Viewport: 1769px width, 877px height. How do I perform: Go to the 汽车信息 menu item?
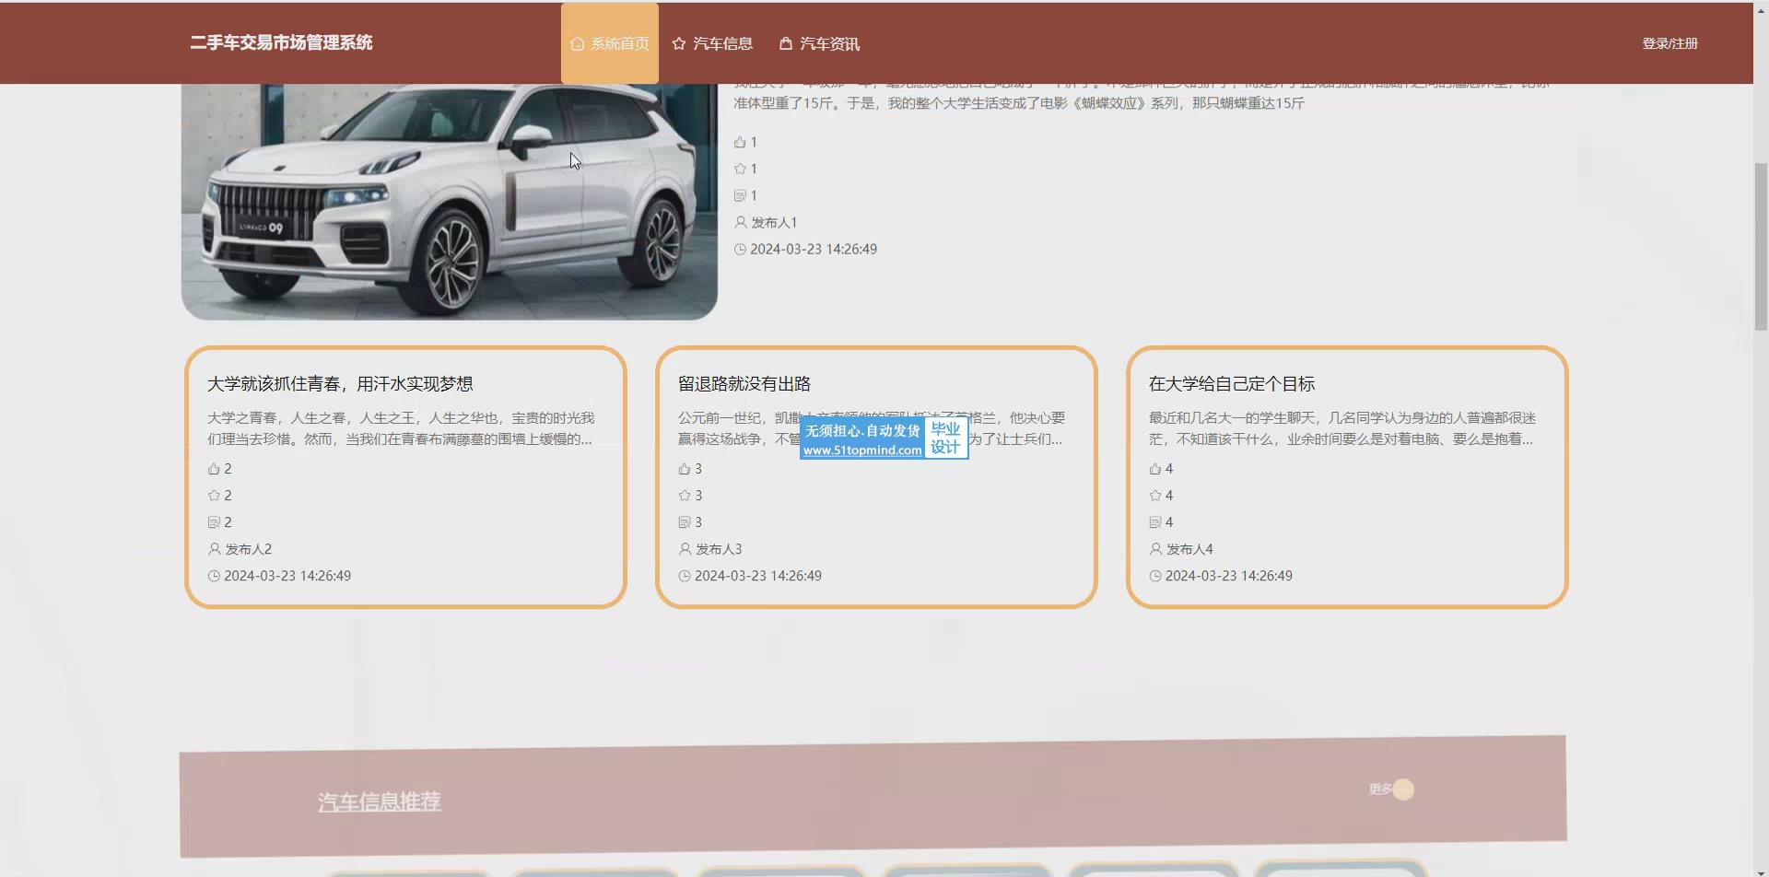coord(712,43)
